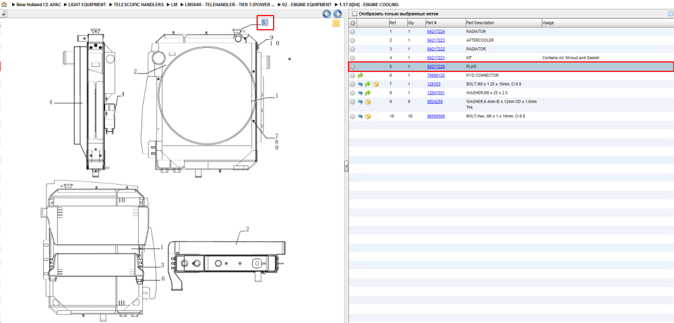Select highlighted callout 5 on the diagram
The width and height of the screenshot is (674, 323).
point(265,22)
